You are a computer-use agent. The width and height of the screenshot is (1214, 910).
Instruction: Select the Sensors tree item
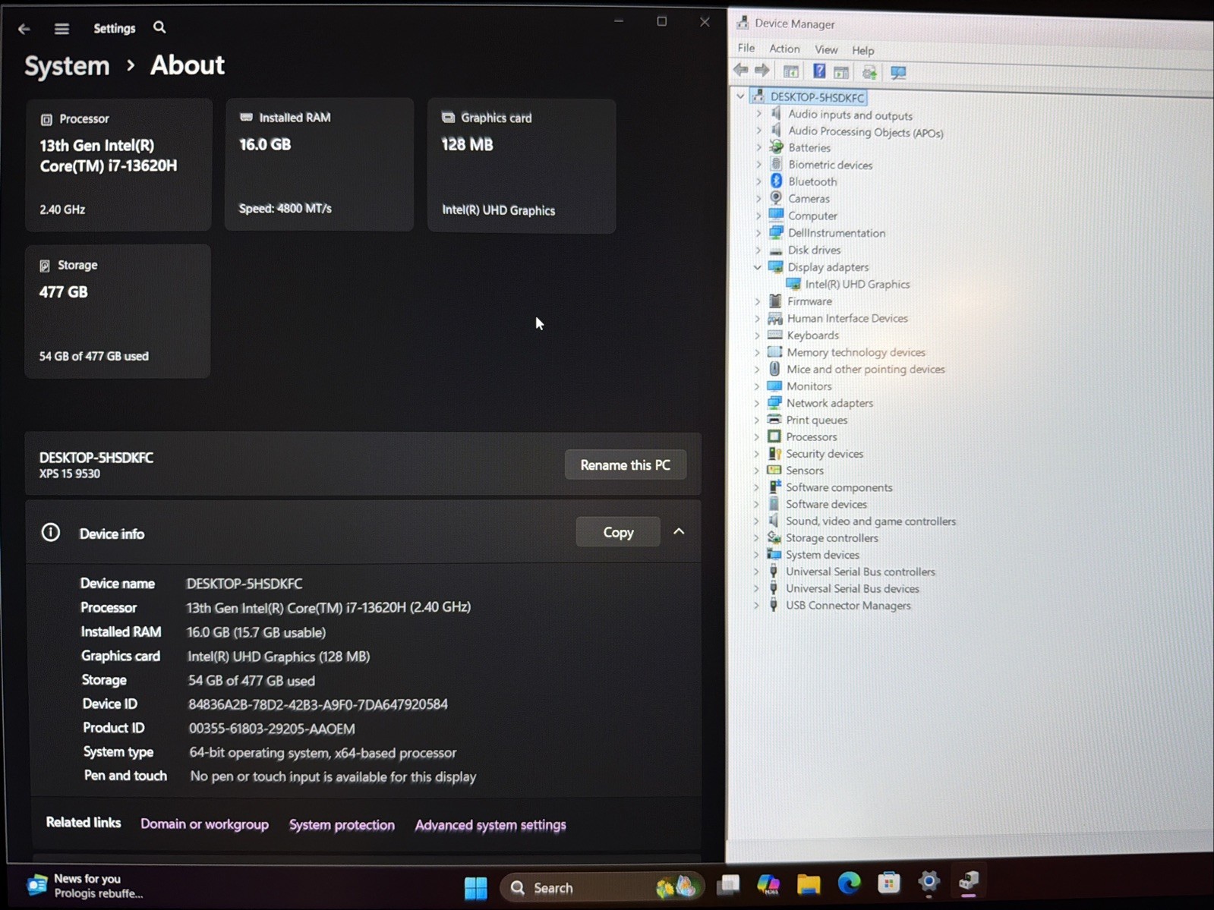(x=804, y=470)
